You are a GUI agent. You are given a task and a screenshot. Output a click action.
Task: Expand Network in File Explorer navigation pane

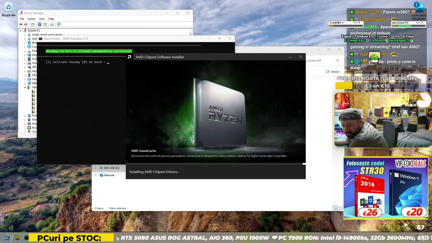(x=96, y=175)
